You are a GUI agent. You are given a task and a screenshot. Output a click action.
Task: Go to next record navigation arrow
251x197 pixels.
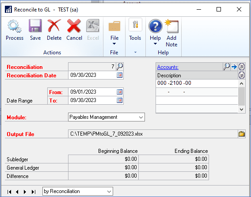click(25, 192)
